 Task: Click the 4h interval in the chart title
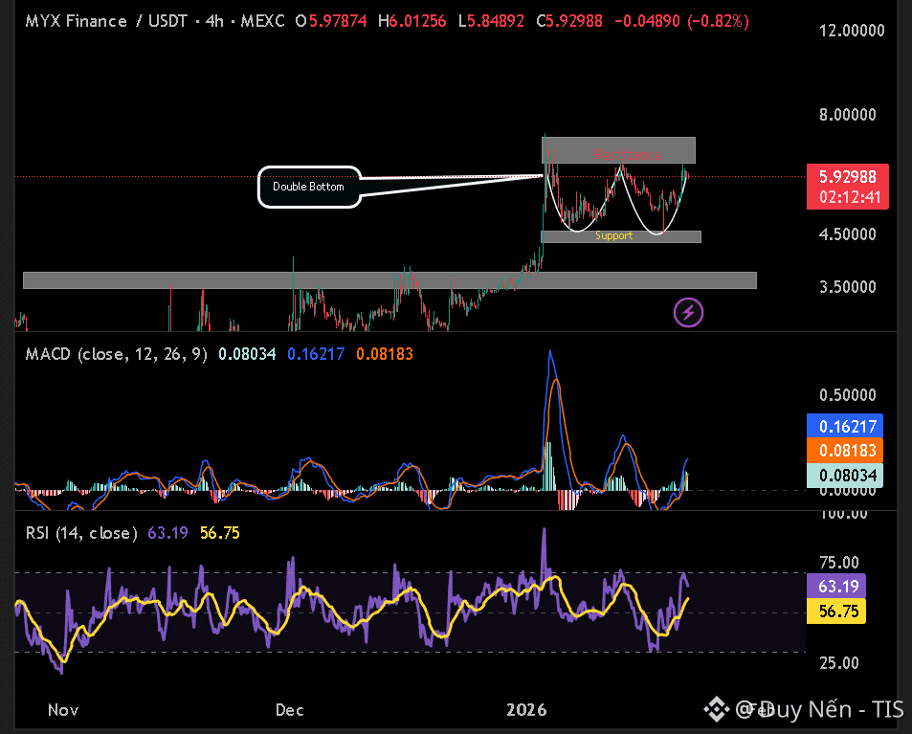(x=214, y=21)
